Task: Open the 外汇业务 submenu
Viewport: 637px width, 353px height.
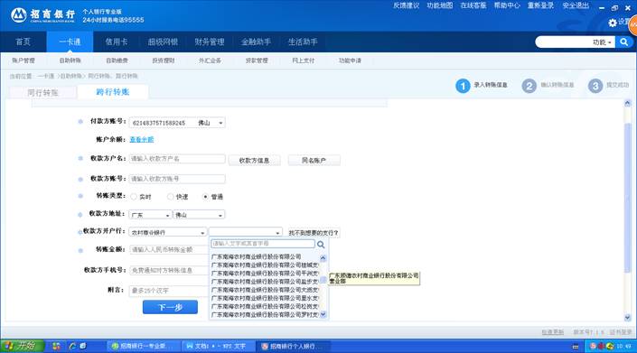Action: pyautogui.click(x=210, y=60)
